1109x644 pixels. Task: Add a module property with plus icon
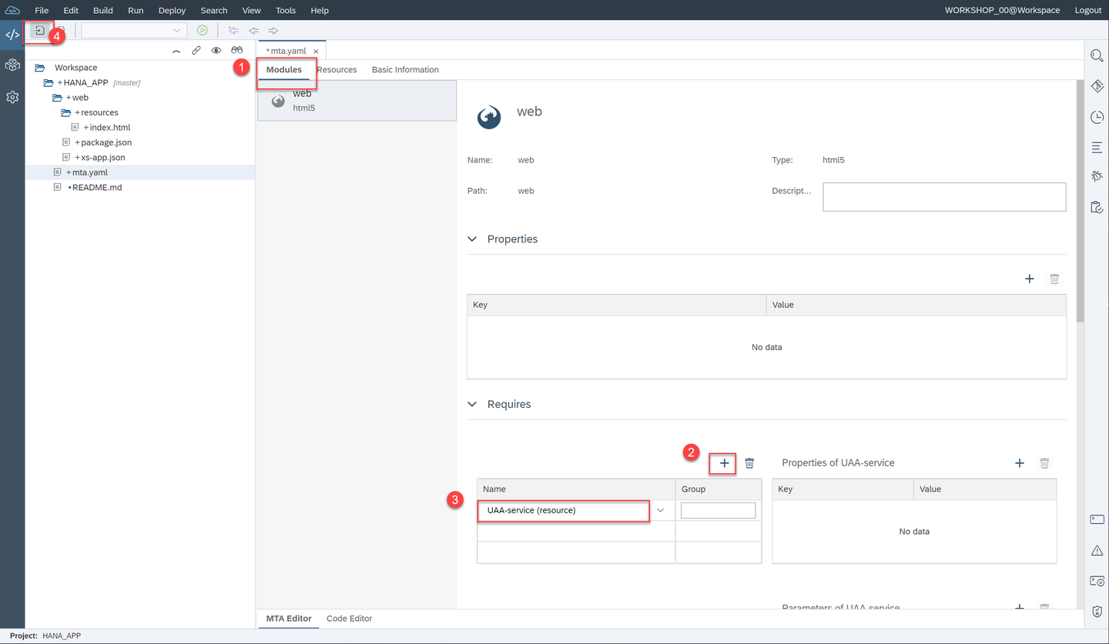coord(1030,279)
